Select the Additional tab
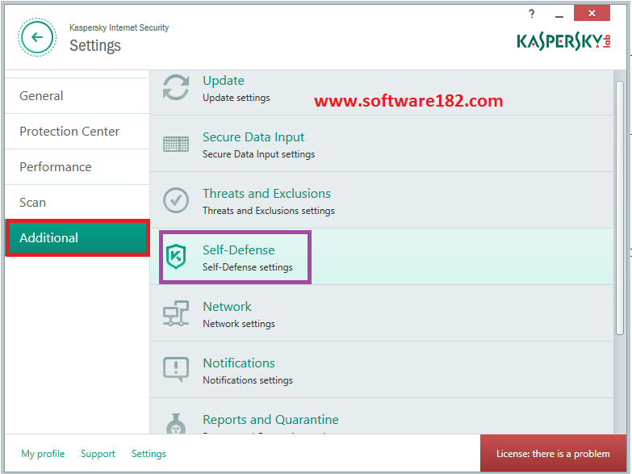The image size is (632, 474). tap(77, 238)
